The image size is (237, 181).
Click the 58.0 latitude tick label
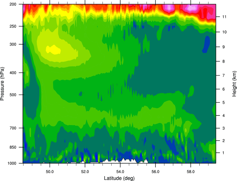[191, 172]
